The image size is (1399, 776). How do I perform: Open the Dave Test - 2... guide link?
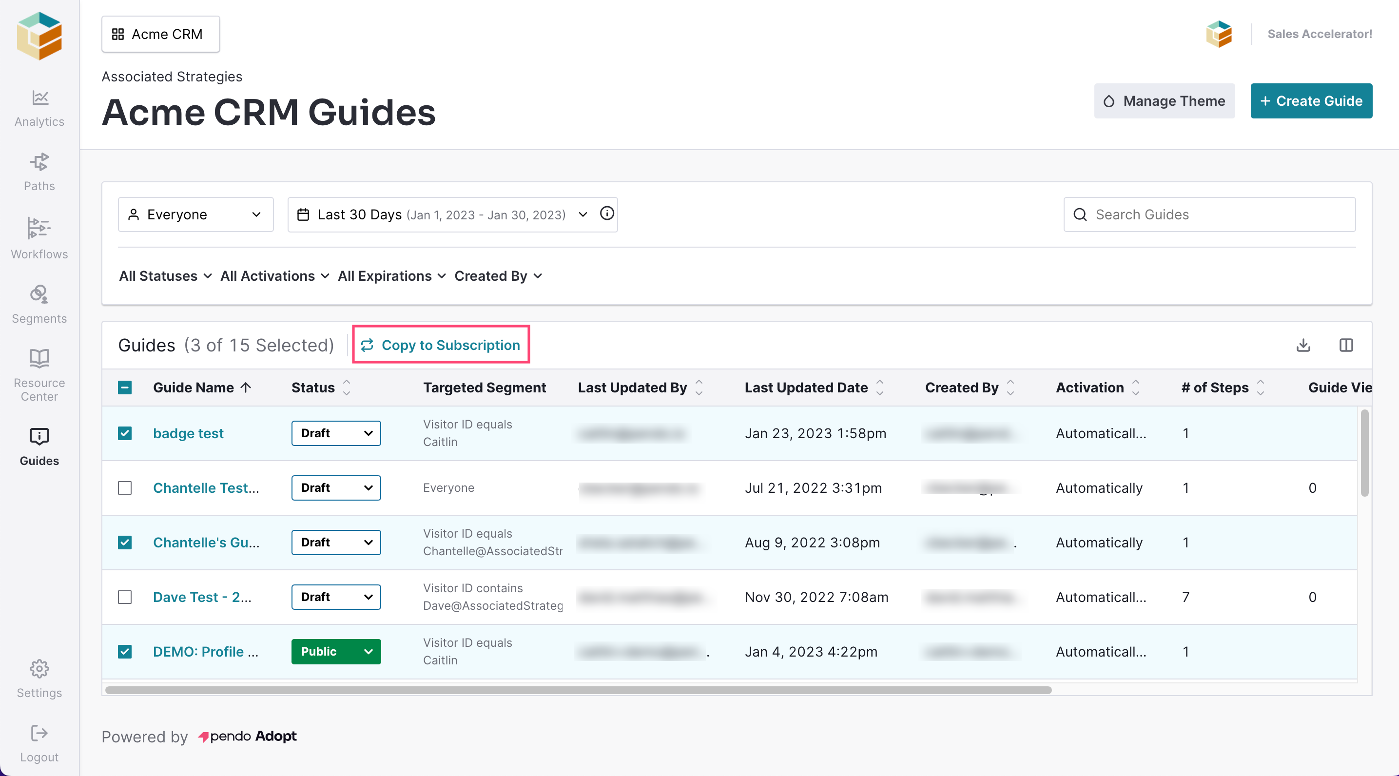point(203,597)
